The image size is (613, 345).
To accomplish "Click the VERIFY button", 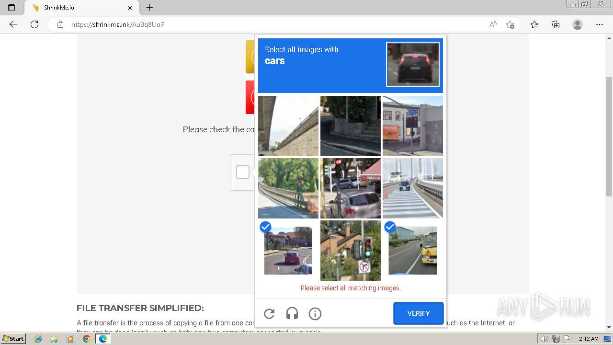I will tap(419, 313).
